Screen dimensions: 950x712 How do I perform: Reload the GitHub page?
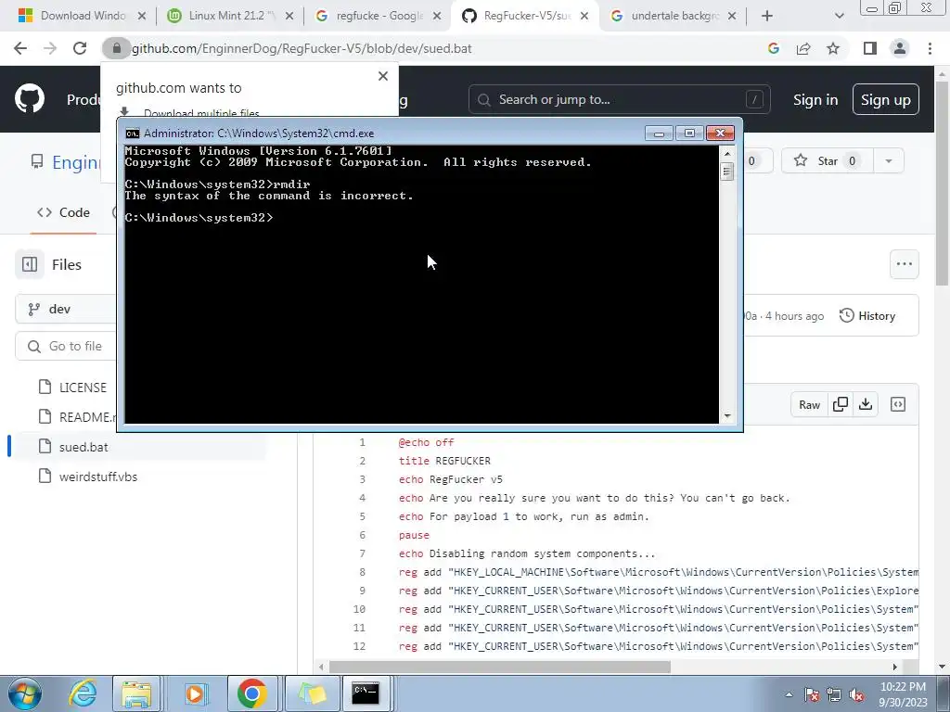point(80,48)
